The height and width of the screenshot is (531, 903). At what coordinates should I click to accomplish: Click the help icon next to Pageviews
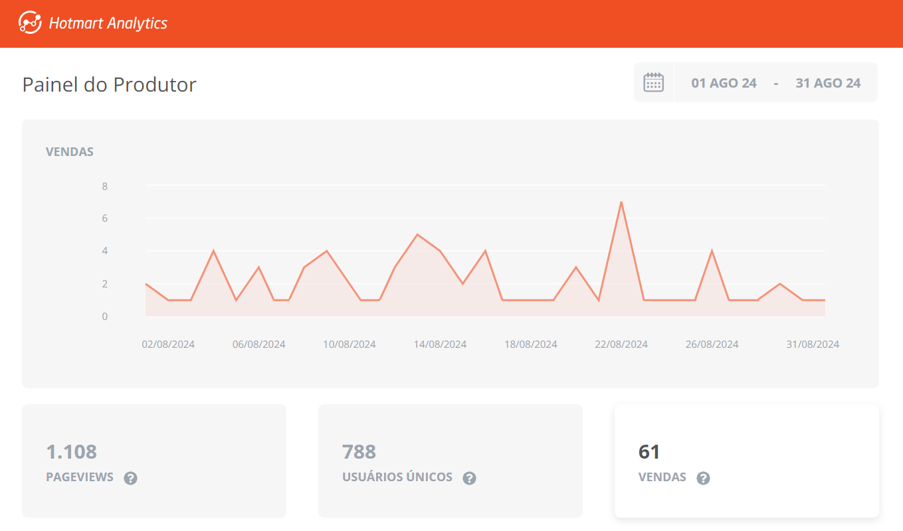tap(131, 478)
